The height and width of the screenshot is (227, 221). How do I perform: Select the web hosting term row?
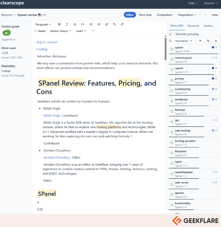point(194,132)
